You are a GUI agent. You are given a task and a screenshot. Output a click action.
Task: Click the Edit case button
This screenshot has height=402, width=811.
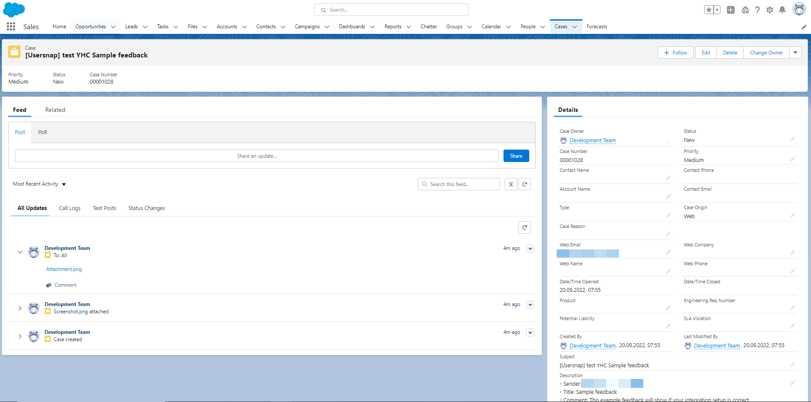[x=706, y=53]
